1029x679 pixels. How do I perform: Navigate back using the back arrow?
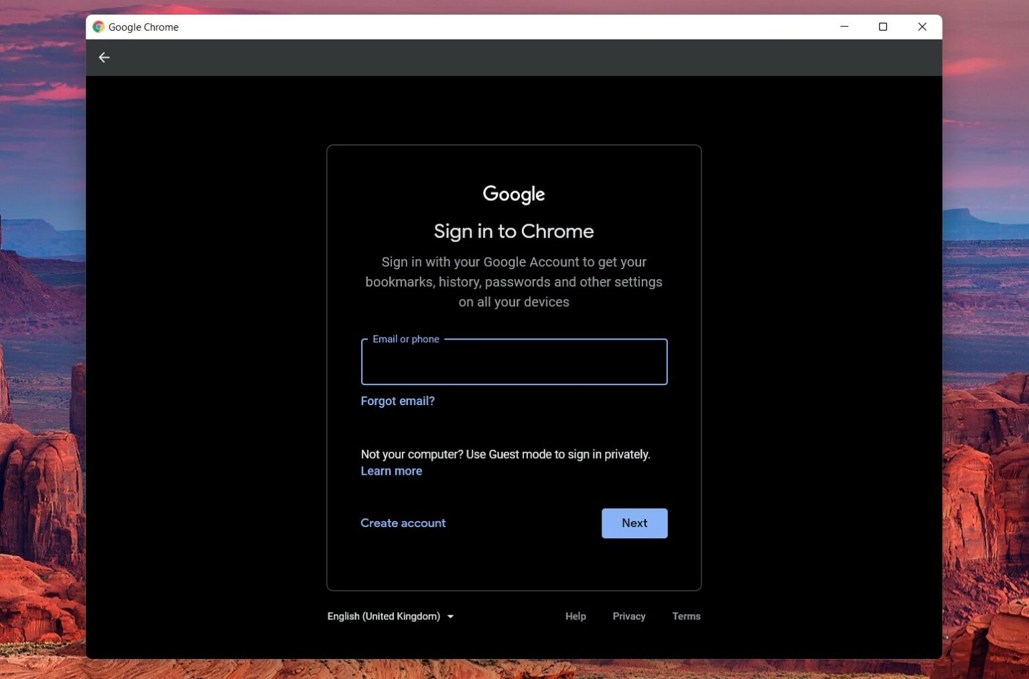[x=104, y=58]
